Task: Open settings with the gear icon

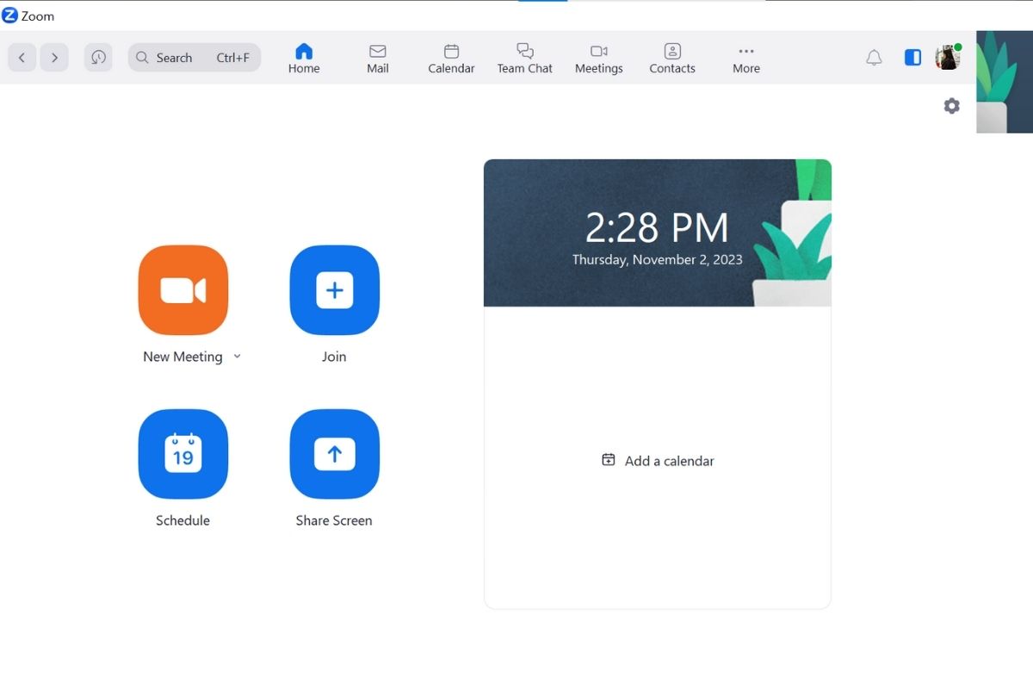Action: (x=951, y=106)
